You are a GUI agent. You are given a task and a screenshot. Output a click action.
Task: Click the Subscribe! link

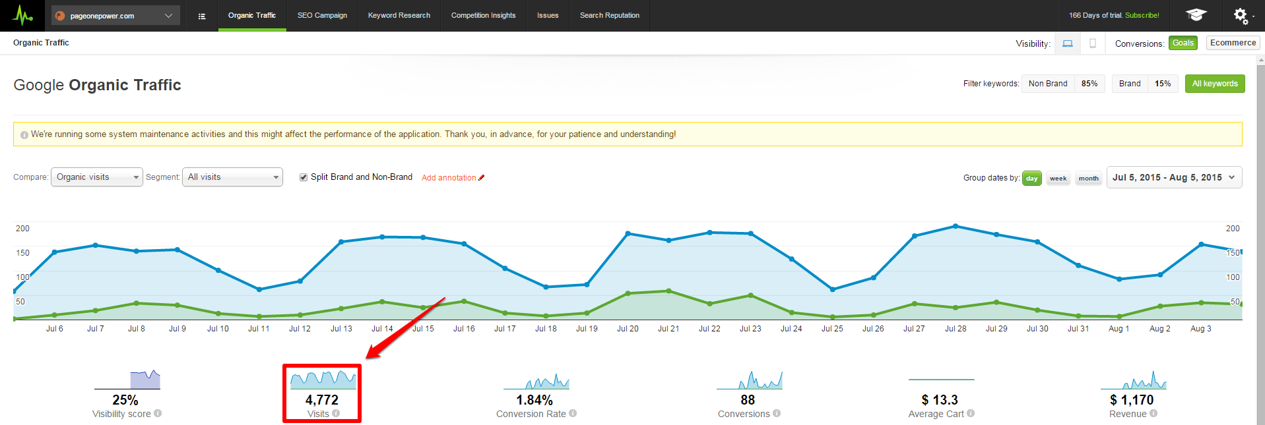pyautogui.click(x=1142, y=15)
